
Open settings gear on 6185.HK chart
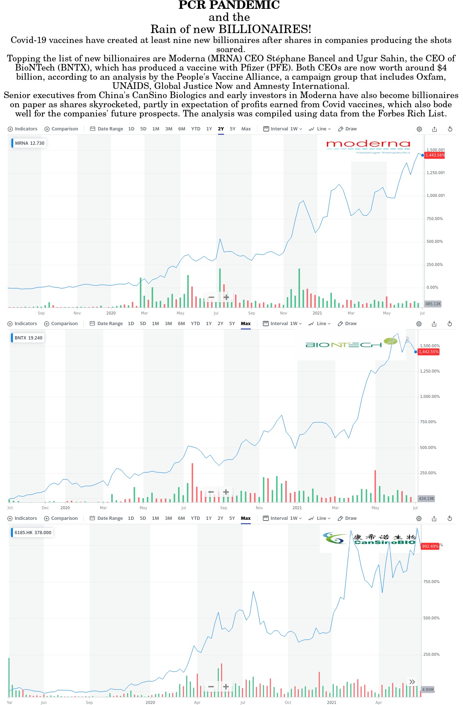419,518
